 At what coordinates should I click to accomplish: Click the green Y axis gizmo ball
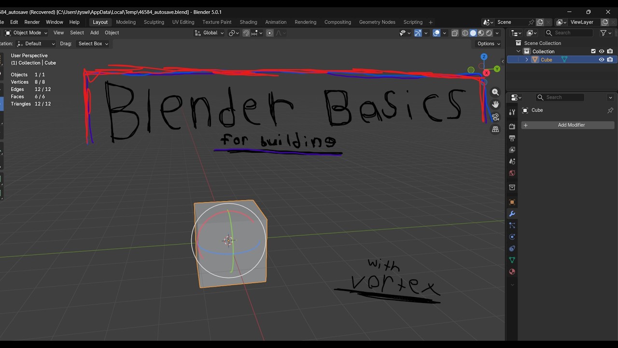(x=497, y=69)
